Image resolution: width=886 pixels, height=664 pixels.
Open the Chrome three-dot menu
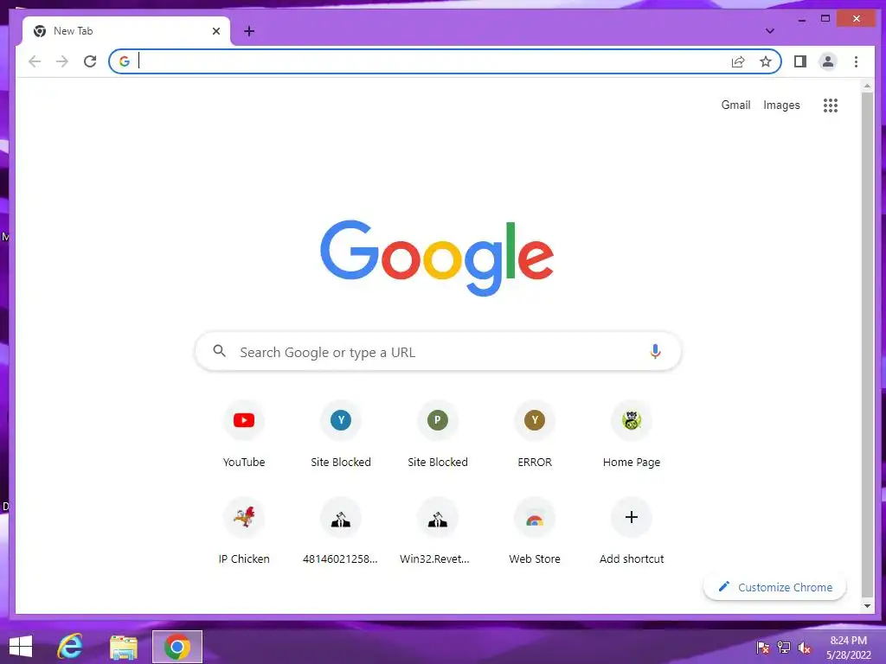(x=856, y=61)
